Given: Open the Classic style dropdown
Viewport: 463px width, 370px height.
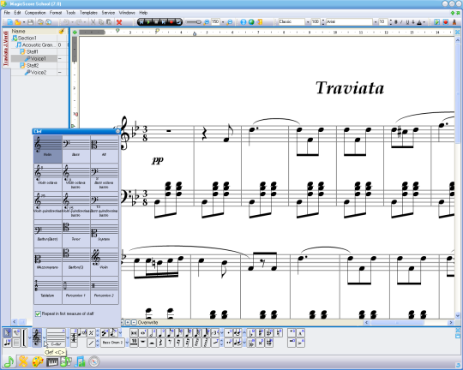Looking at the screenshot, I should [x=308, y=22].
